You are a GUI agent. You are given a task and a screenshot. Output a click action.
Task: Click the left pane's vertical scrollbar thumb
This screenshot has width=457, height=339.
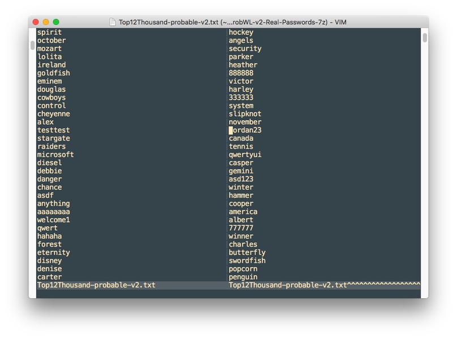33,45
